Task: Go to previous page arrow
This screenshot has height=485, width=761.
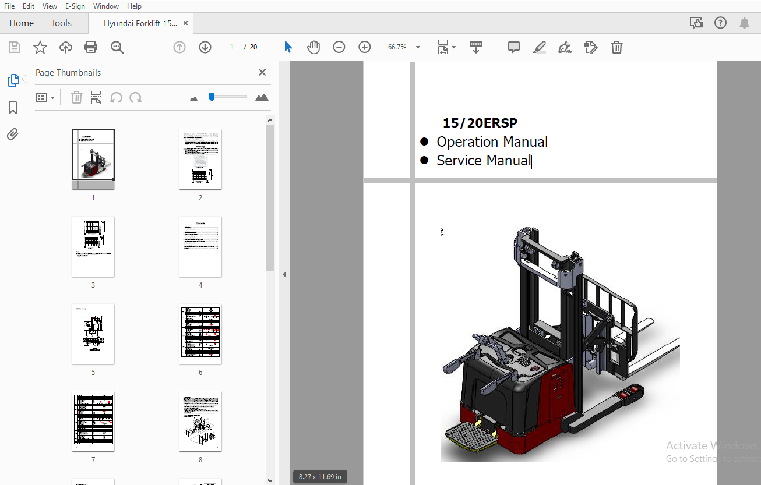Action: tap(179, 47)
